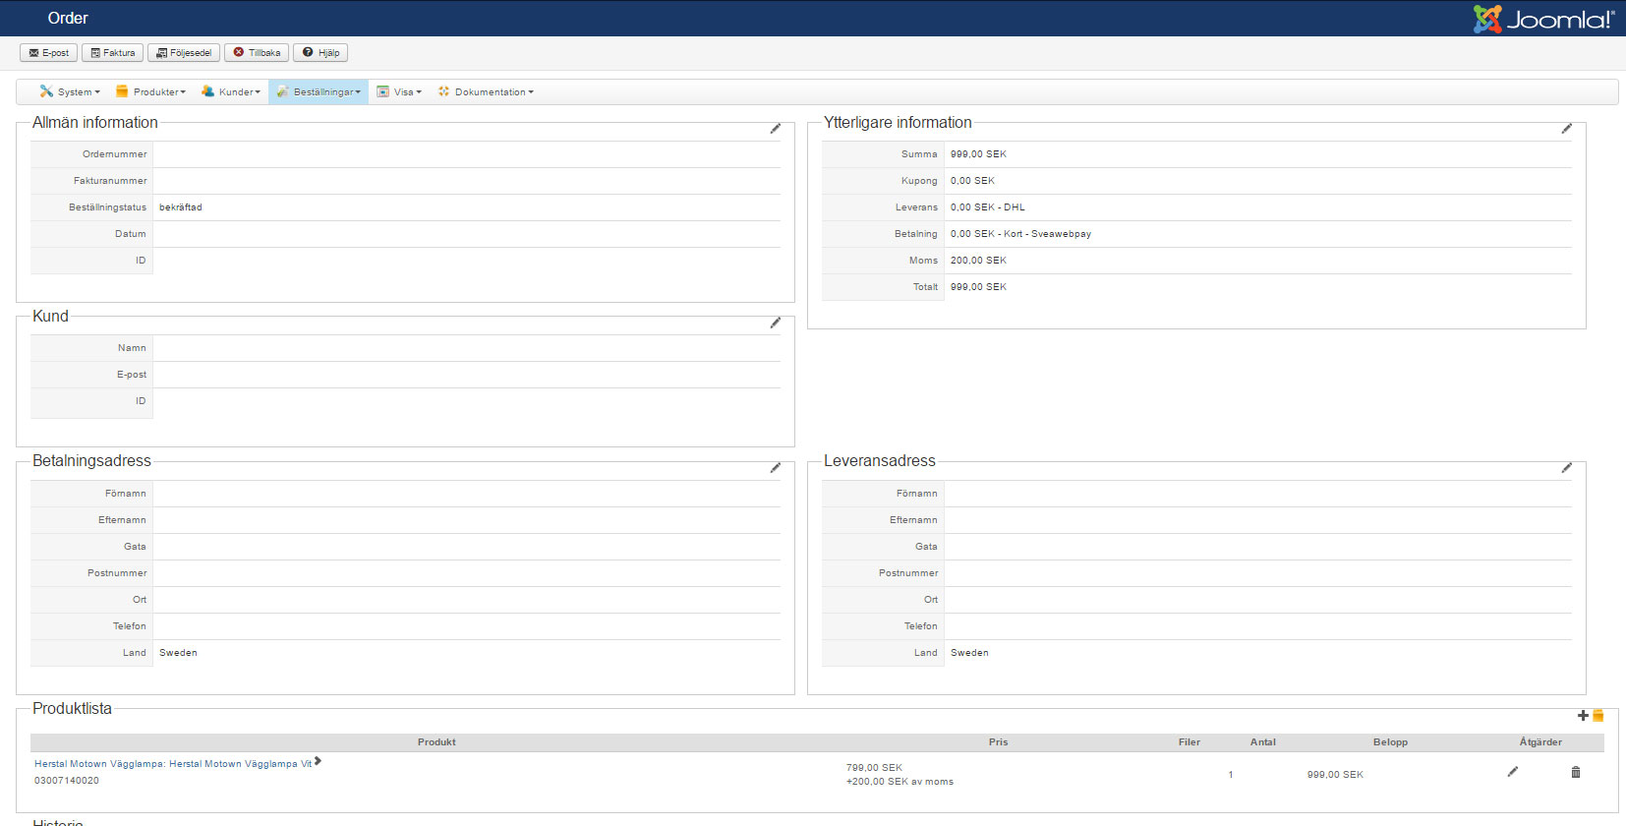The width and height of the screenshot is (1626, 826).
Task: Open the Herstal Motown Vägglampa product link
Action: coord(173,764)
